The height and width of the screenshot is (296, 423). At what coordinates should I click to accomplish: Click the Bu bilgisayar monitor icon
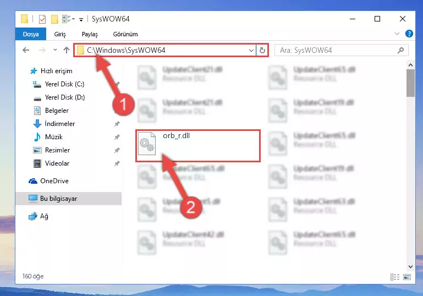[x=33, y=199]
